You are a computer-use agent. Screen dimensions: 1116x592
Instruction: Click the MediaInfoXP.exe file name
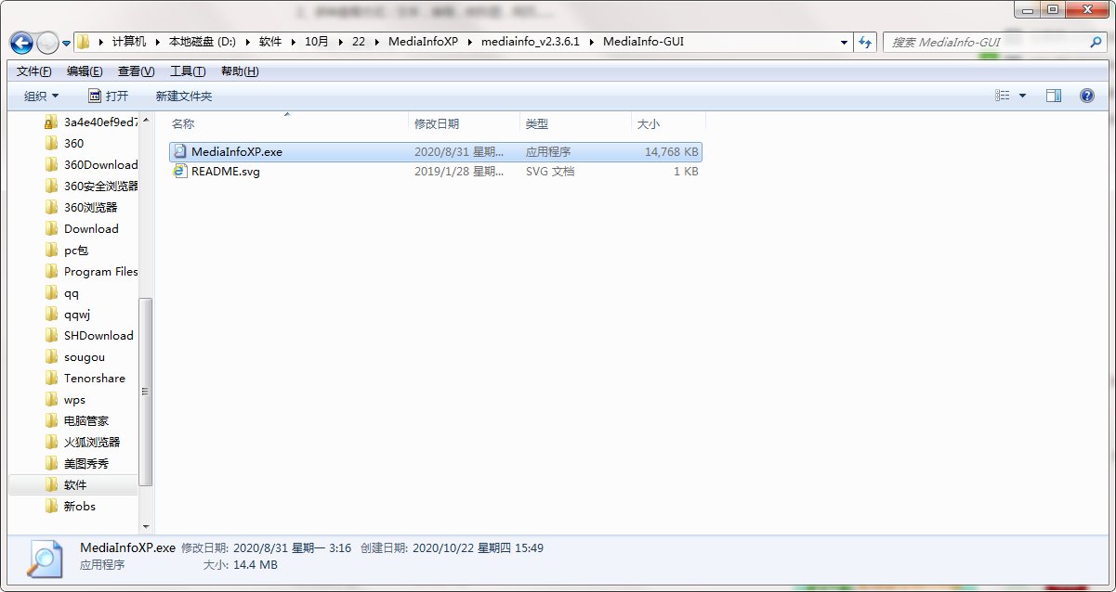point(237,151)
